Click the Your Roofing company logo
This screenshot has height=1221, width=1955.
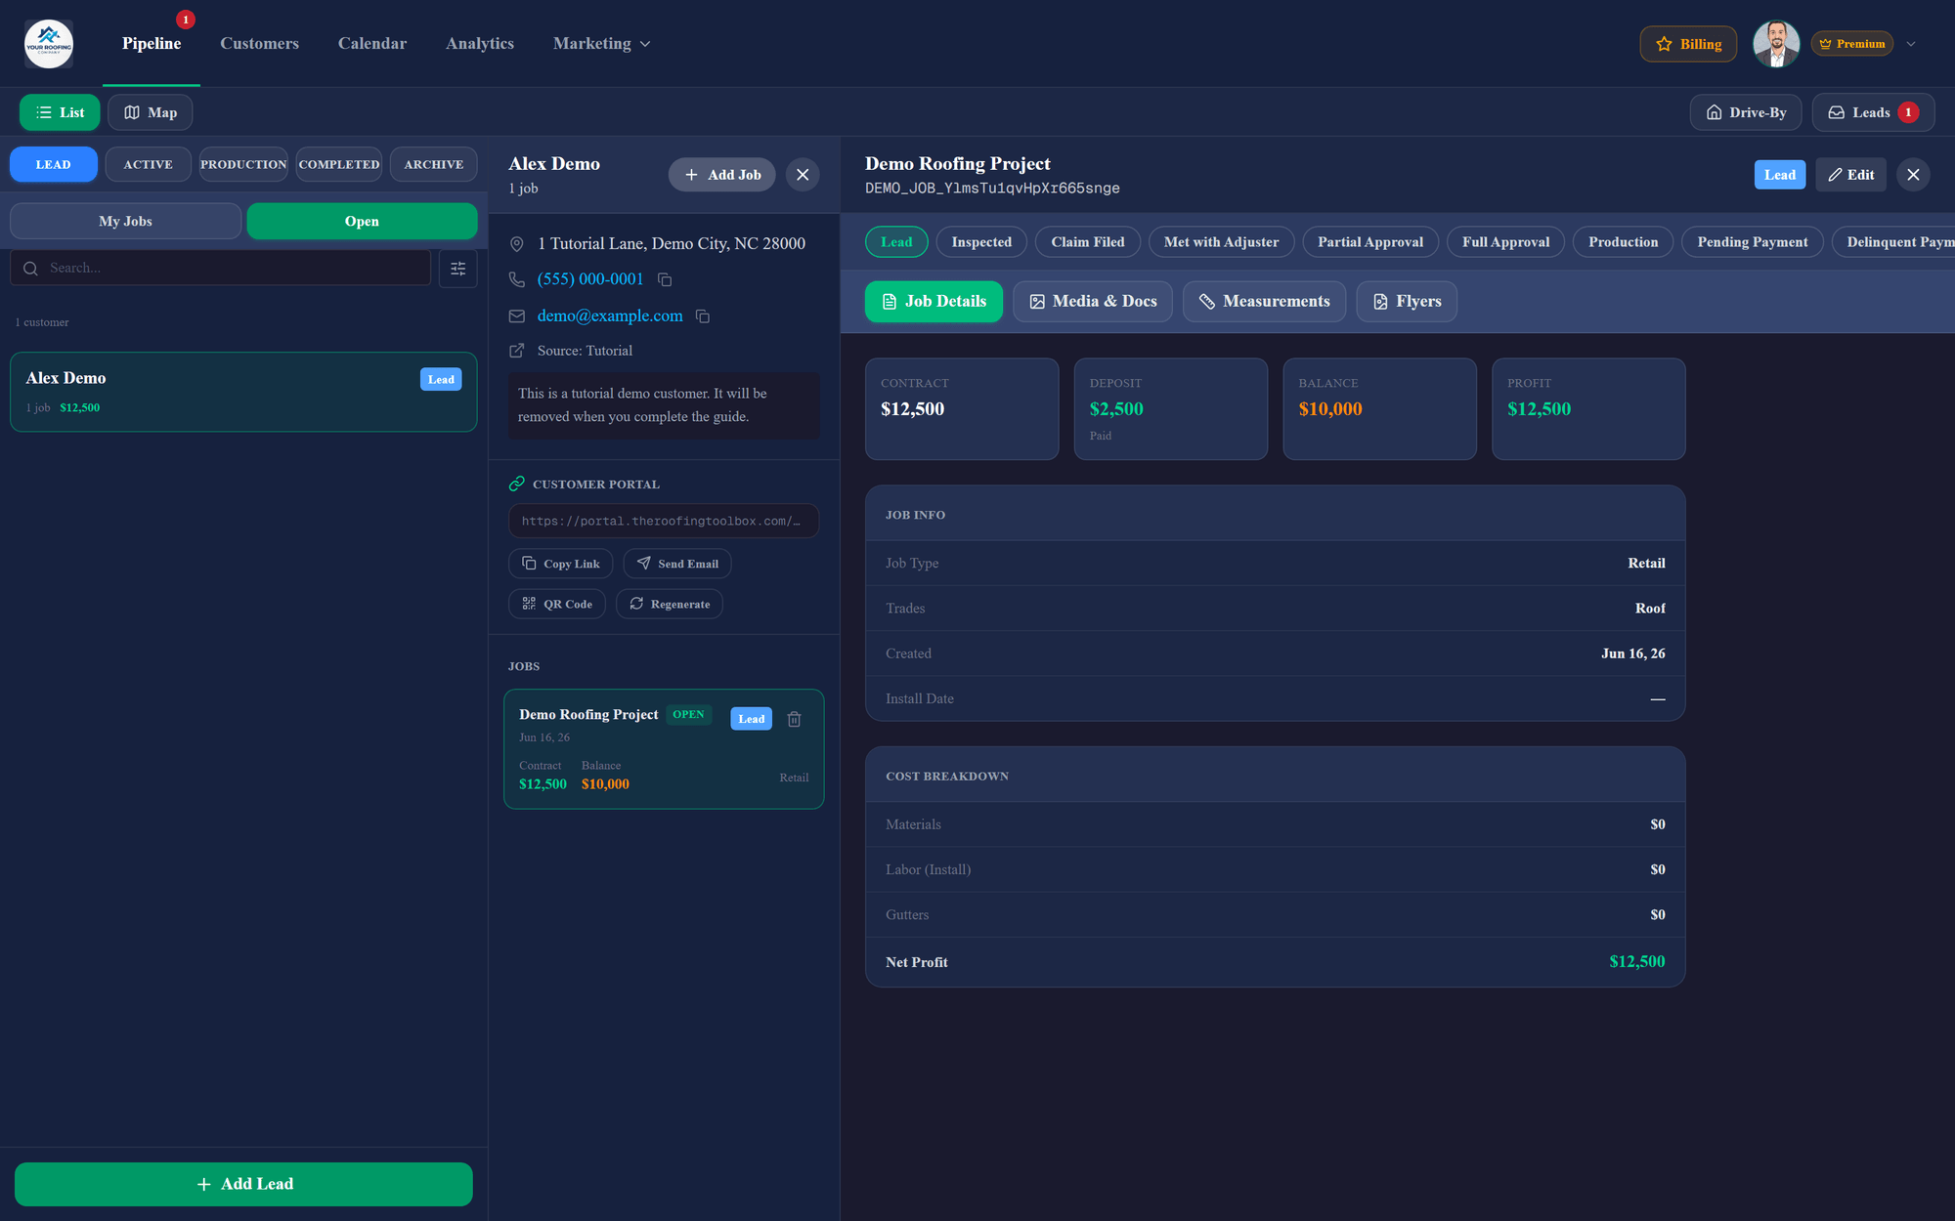49,44
